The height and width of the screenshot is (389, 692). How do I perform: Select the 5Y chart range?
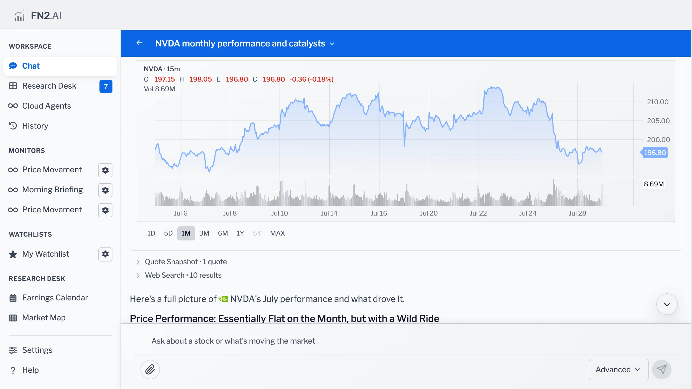click(x=257, y=233)
